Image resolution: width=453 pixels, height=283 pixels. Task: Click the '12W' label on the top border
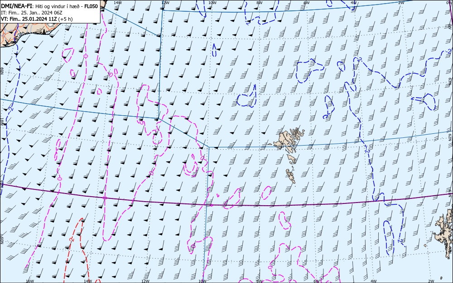165,2
